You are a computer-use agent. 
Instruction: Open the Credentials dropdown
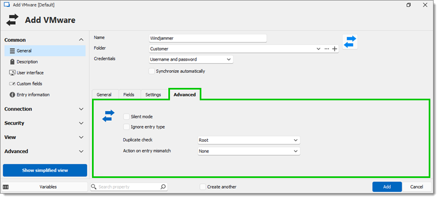pos(191,59)
